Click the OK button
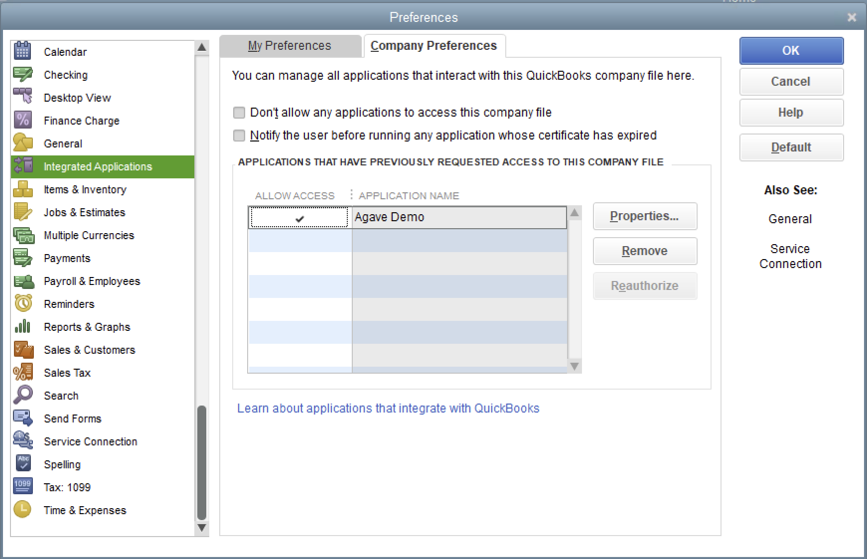867x559 pixels. [x=791, y=51]
